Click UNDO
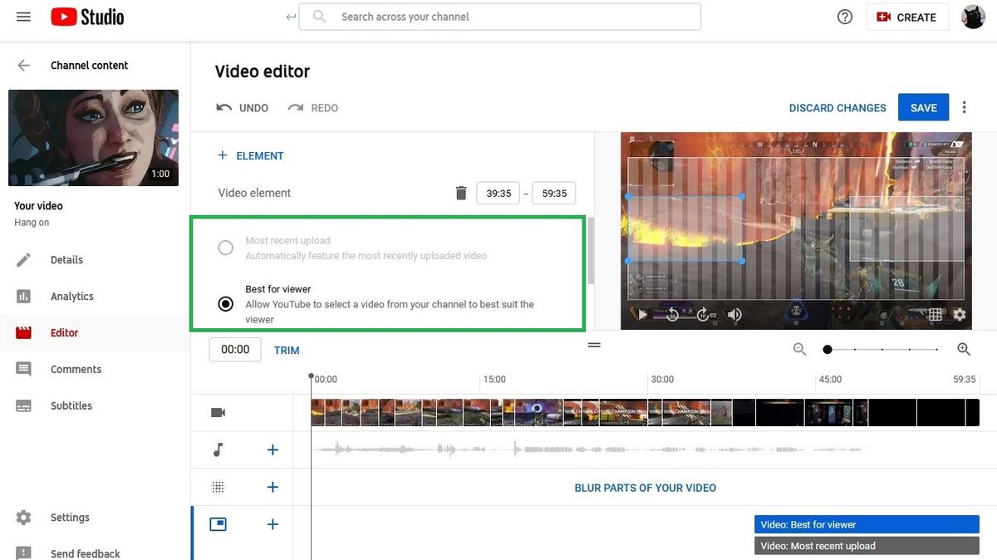Viewport: 997px width, 560px height. pyautogui.click(x=242, y=107)
